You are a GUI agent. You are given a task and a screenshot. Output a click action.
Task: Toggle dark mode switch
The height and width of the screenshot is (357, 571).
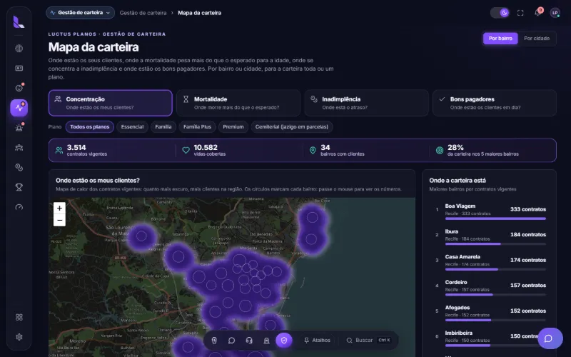(500, 13)
